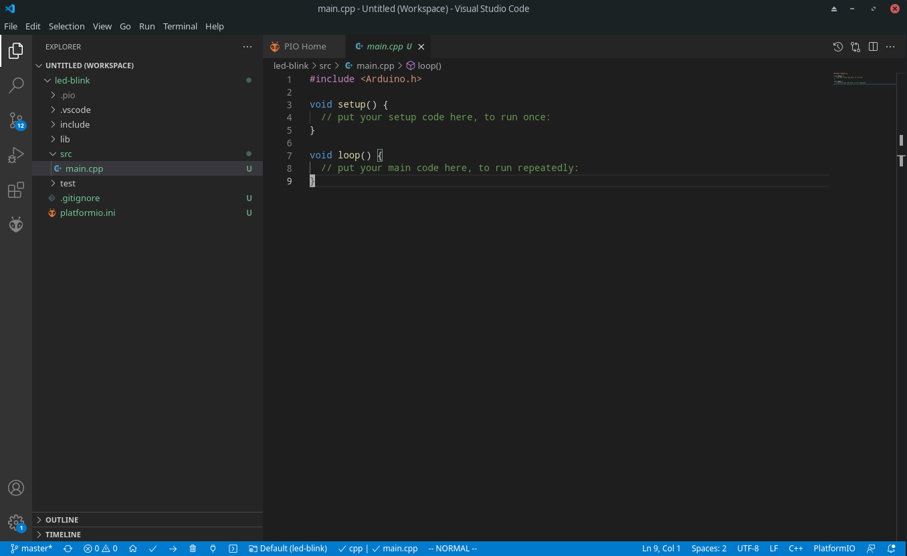Click the editor minimap code preview

(864, 78)
